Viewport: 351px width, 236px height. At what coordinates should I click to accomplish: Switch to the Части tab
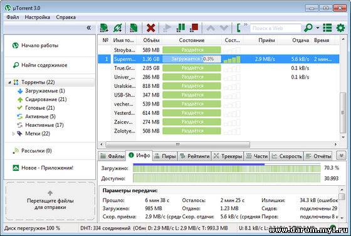pyautogui.click(x=257, y=156)
